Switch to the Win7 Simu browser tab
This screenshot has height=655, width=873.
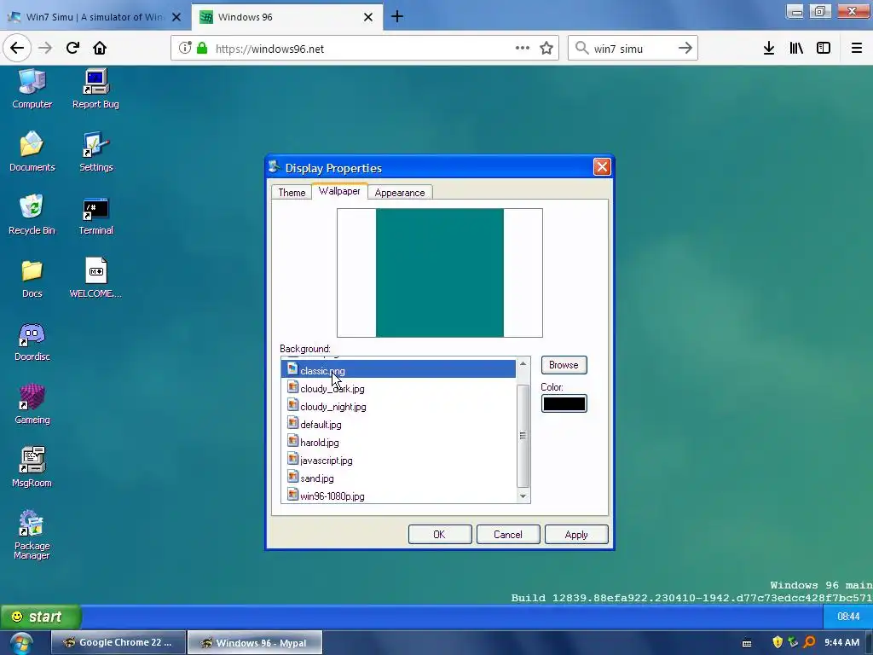pos(95,17)
